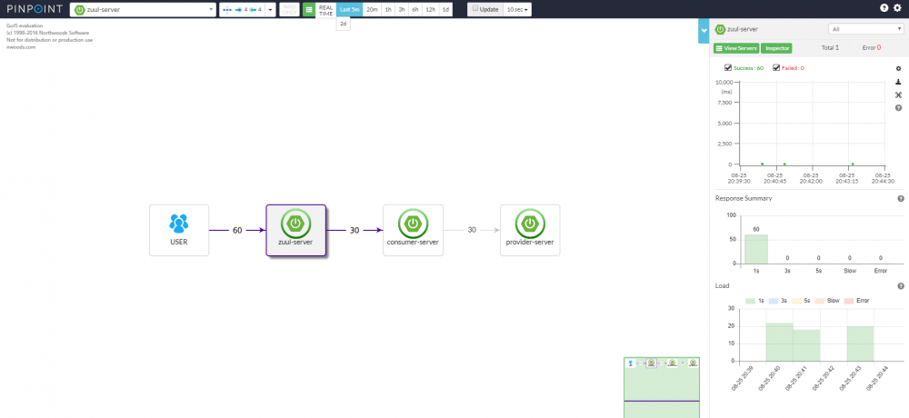This screenshot has height=418, width=909.
Task: Toggle the 1s legend in Load chart
Action: (755, 301)
